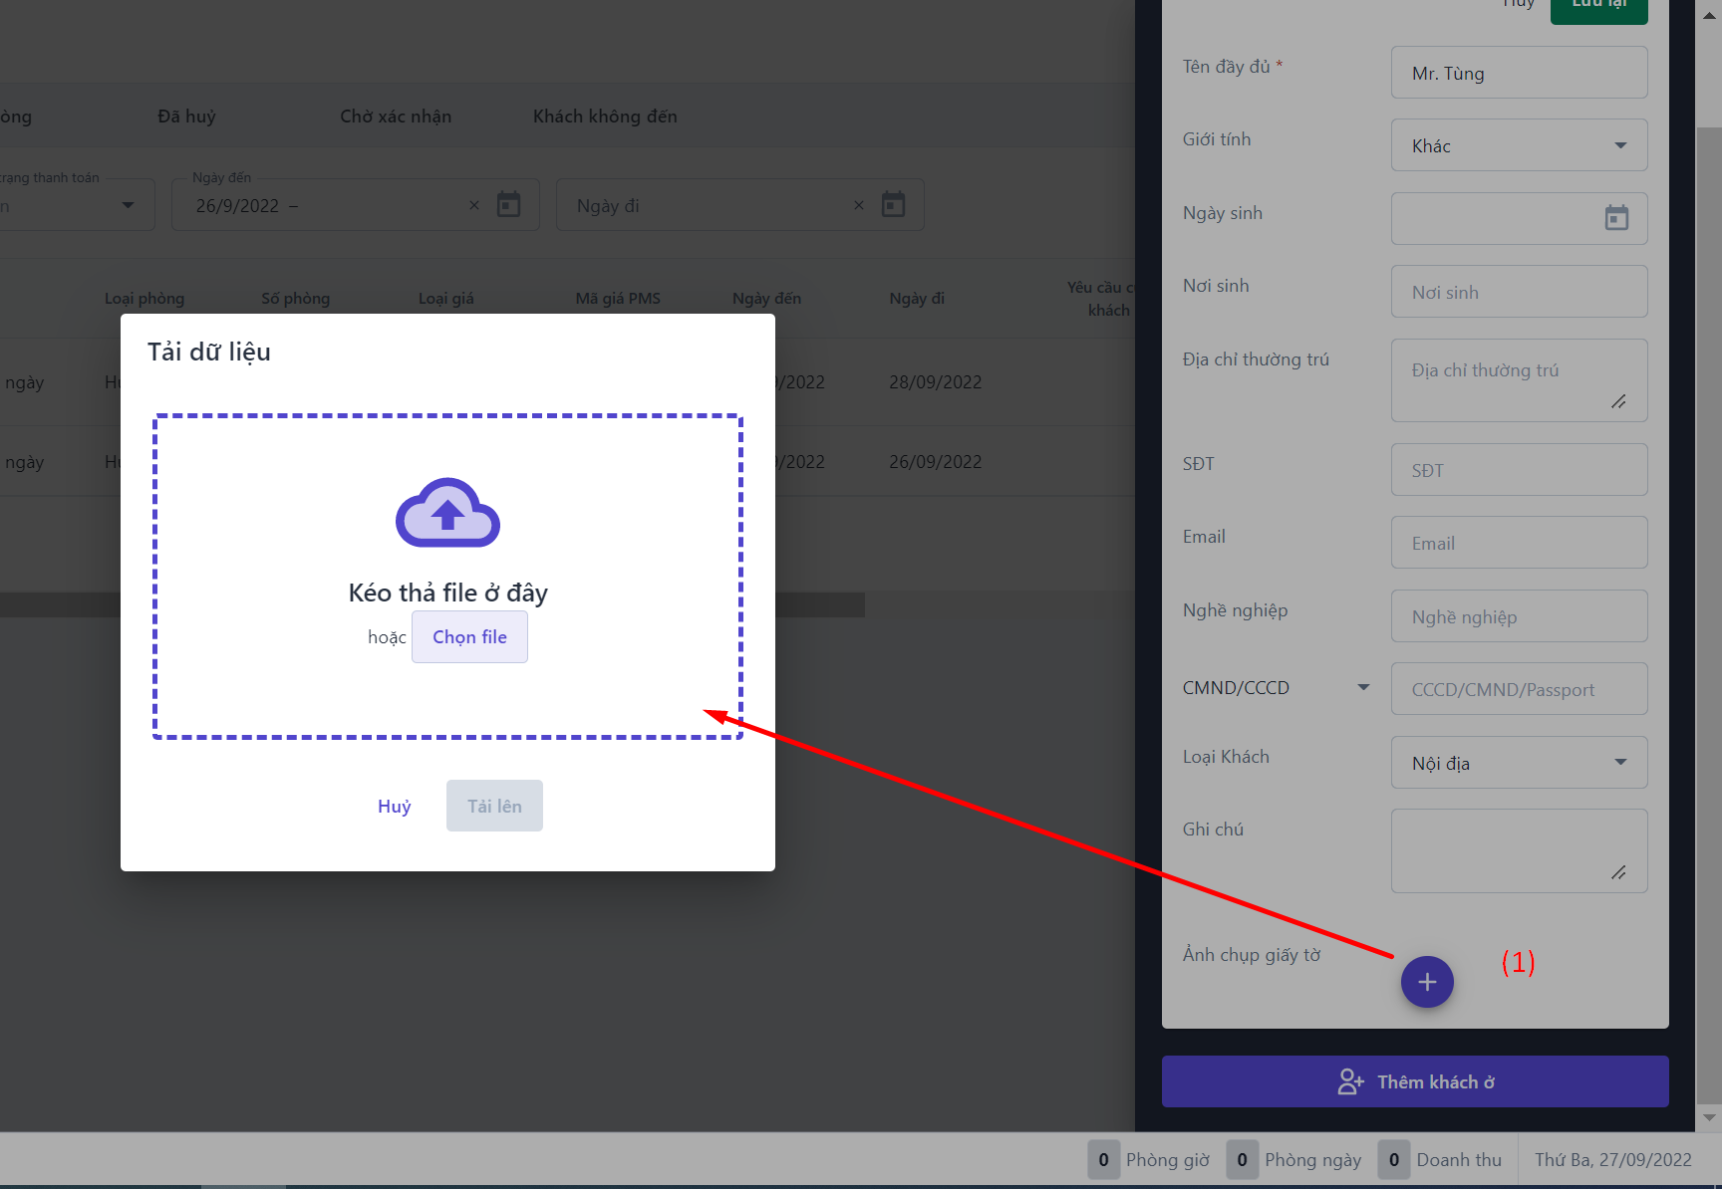Select the Khách không đến tab
Viewport: 1722px width, 1189px height.
tap(605, 117)
